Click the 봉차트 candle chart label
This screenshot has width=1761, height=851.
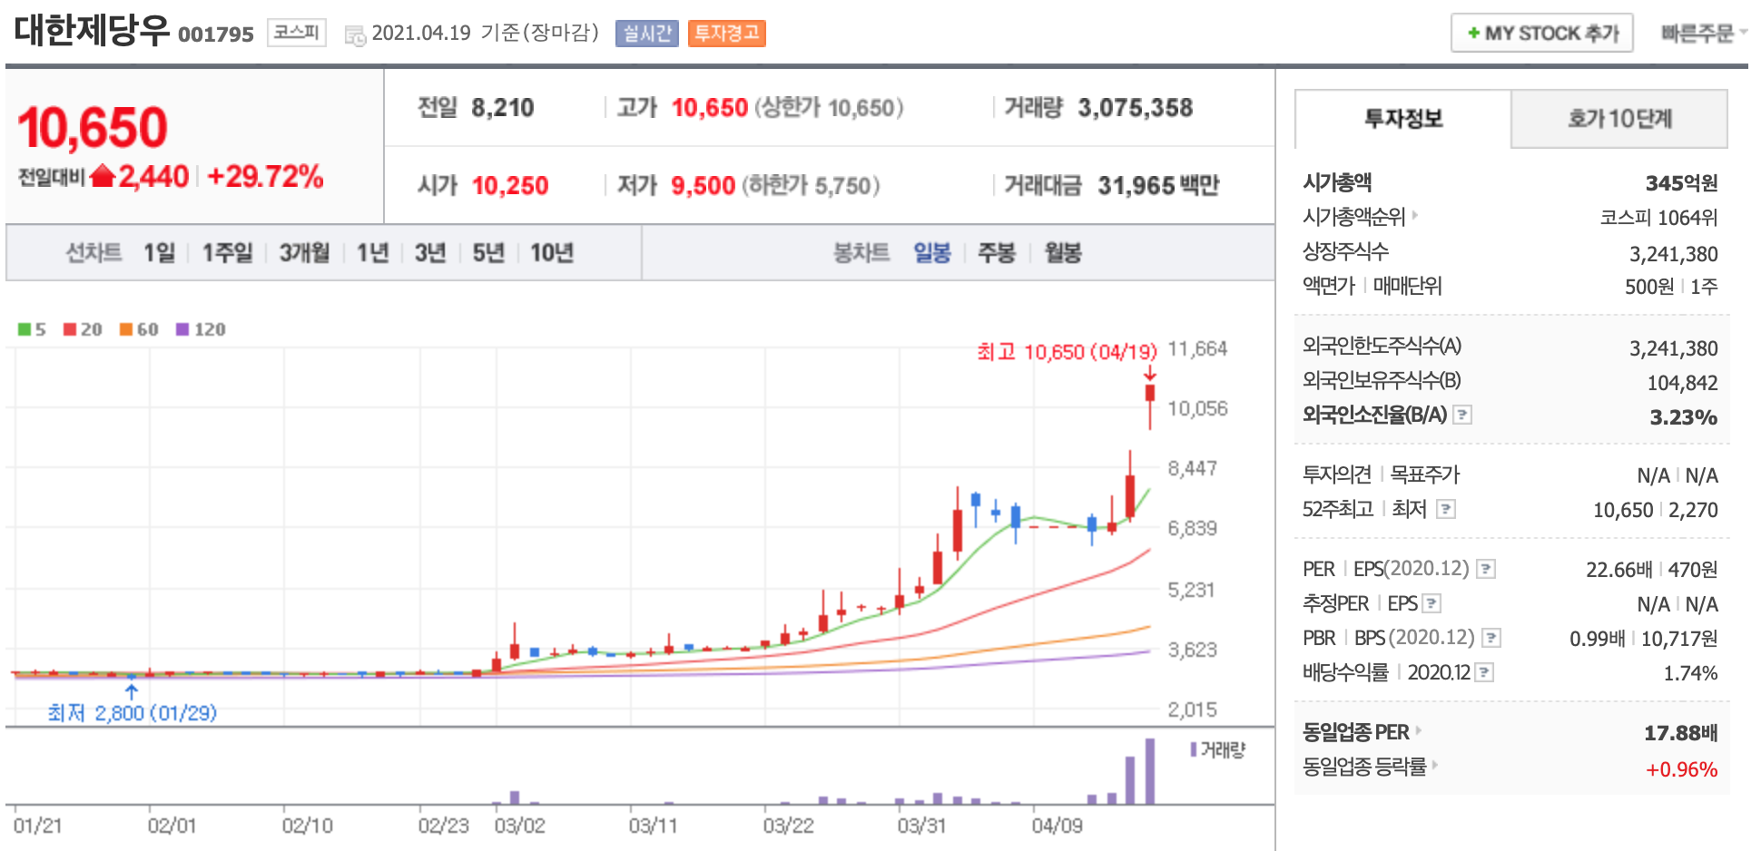click(x=861, y=252)
